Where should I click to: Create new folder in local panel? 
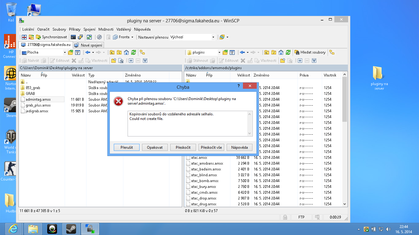point(114,61)
